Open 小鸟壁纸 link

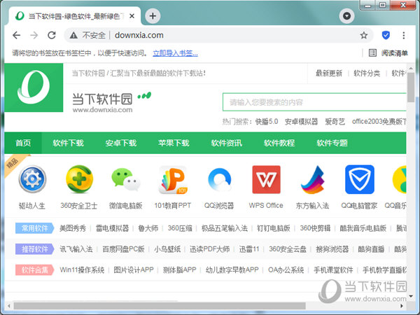(167, 249)
